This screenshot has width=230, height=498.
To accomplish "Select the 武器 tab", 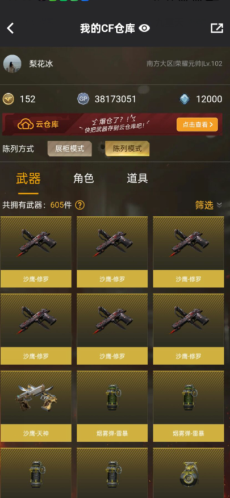I will 28,178.
